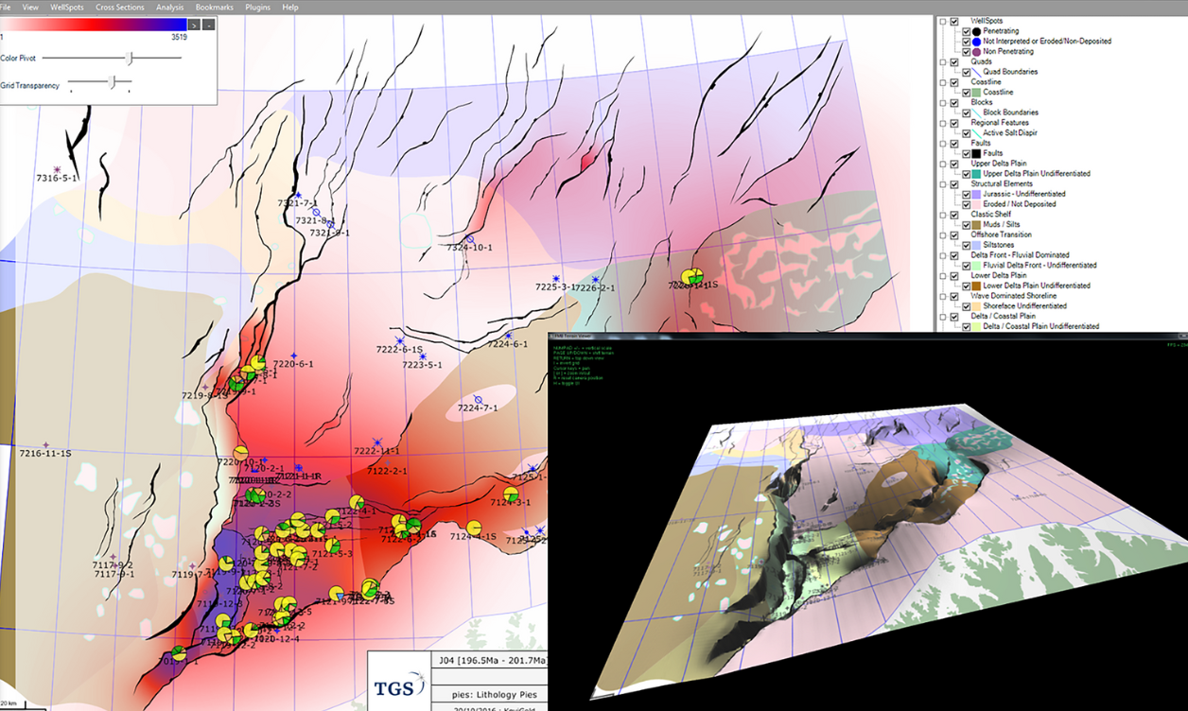Adjust the Color Pivot slider

pyautogui.click(x=130, y=58)
